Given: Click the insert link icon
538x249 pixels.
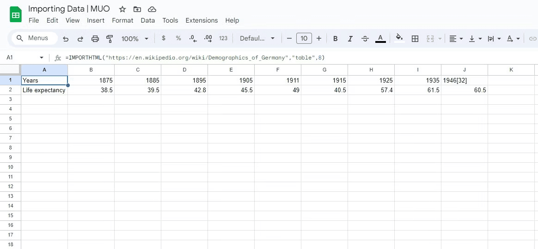Looking at the screenshot, I should [532, 39].
